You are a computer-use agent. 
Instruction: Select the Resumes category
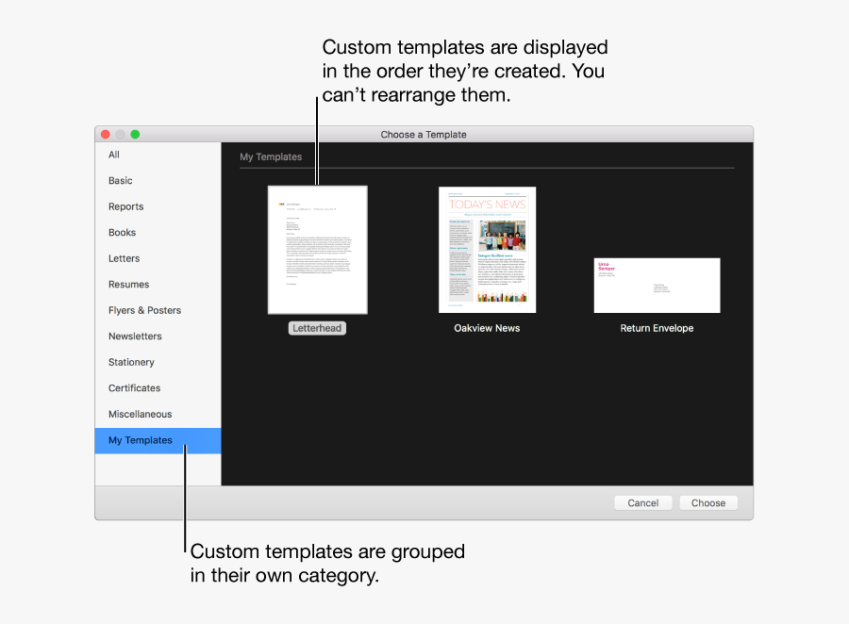point(158,285)
